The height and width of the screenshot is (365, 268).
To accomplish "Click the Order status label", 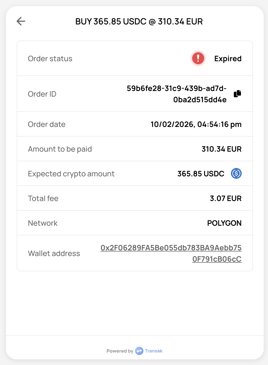I will point(50,59).
